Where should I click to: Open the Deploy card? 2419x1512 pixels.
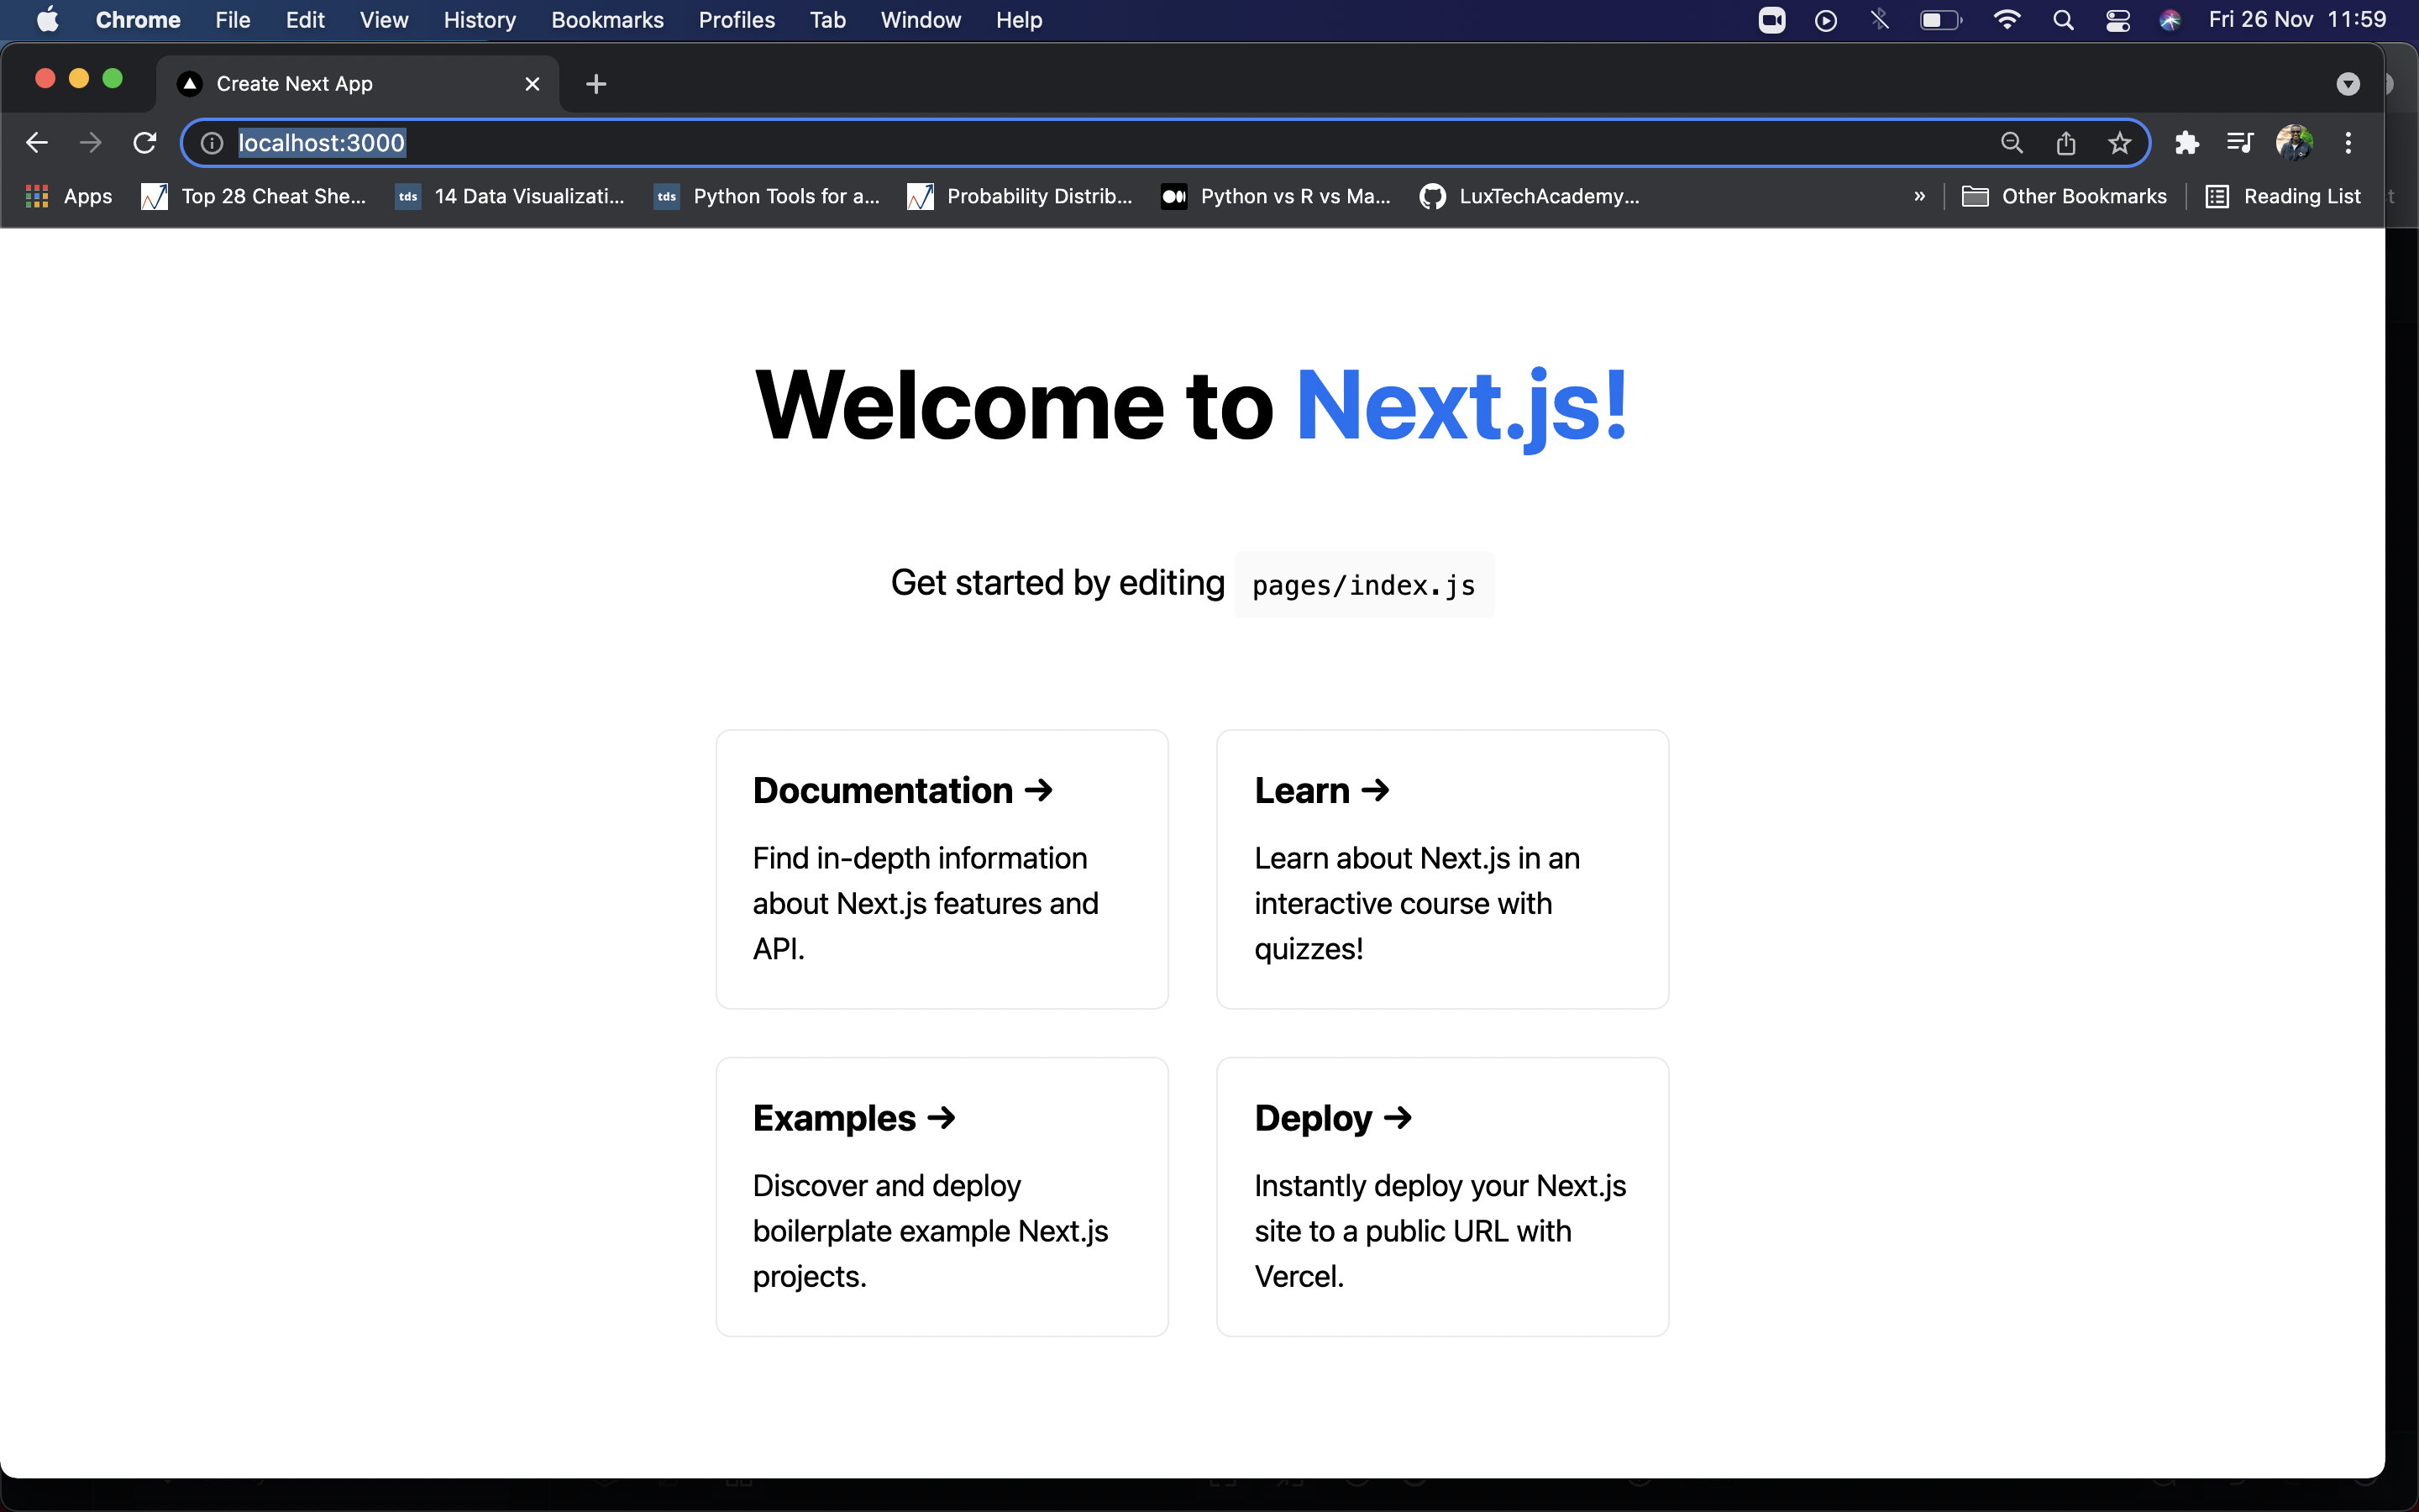tap(1442, 1197)
